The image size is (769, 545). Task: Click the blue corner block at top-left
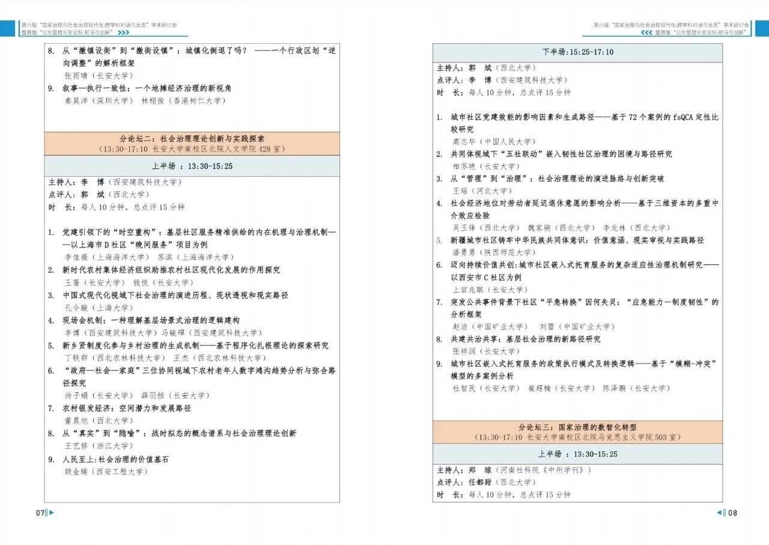(8, 28)
